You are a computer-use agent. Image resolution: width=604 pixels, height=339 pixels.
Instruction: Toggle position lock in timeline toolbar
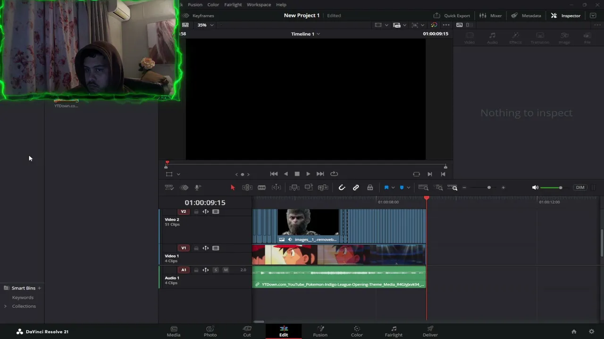pyautogui.click(x=370, y=187)
